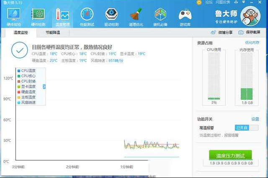The height and width of the screenshot is (178, 268).
Task: Click the 硬盘温度 23℃ reading
Action: point(44,60)
